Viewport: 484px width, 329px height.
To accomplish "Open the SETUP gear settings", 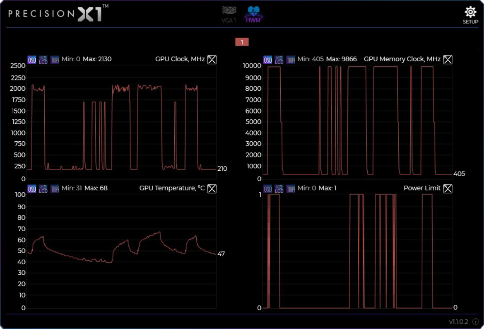I will [x=470, y=15].
